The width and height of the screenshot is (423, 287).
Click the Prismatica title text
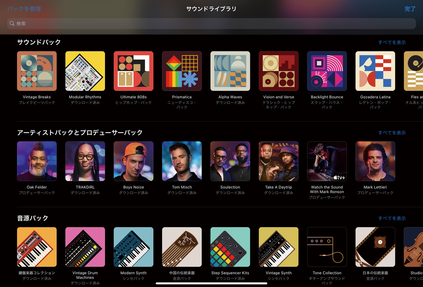pyautogui.click(x=182, y=97)
